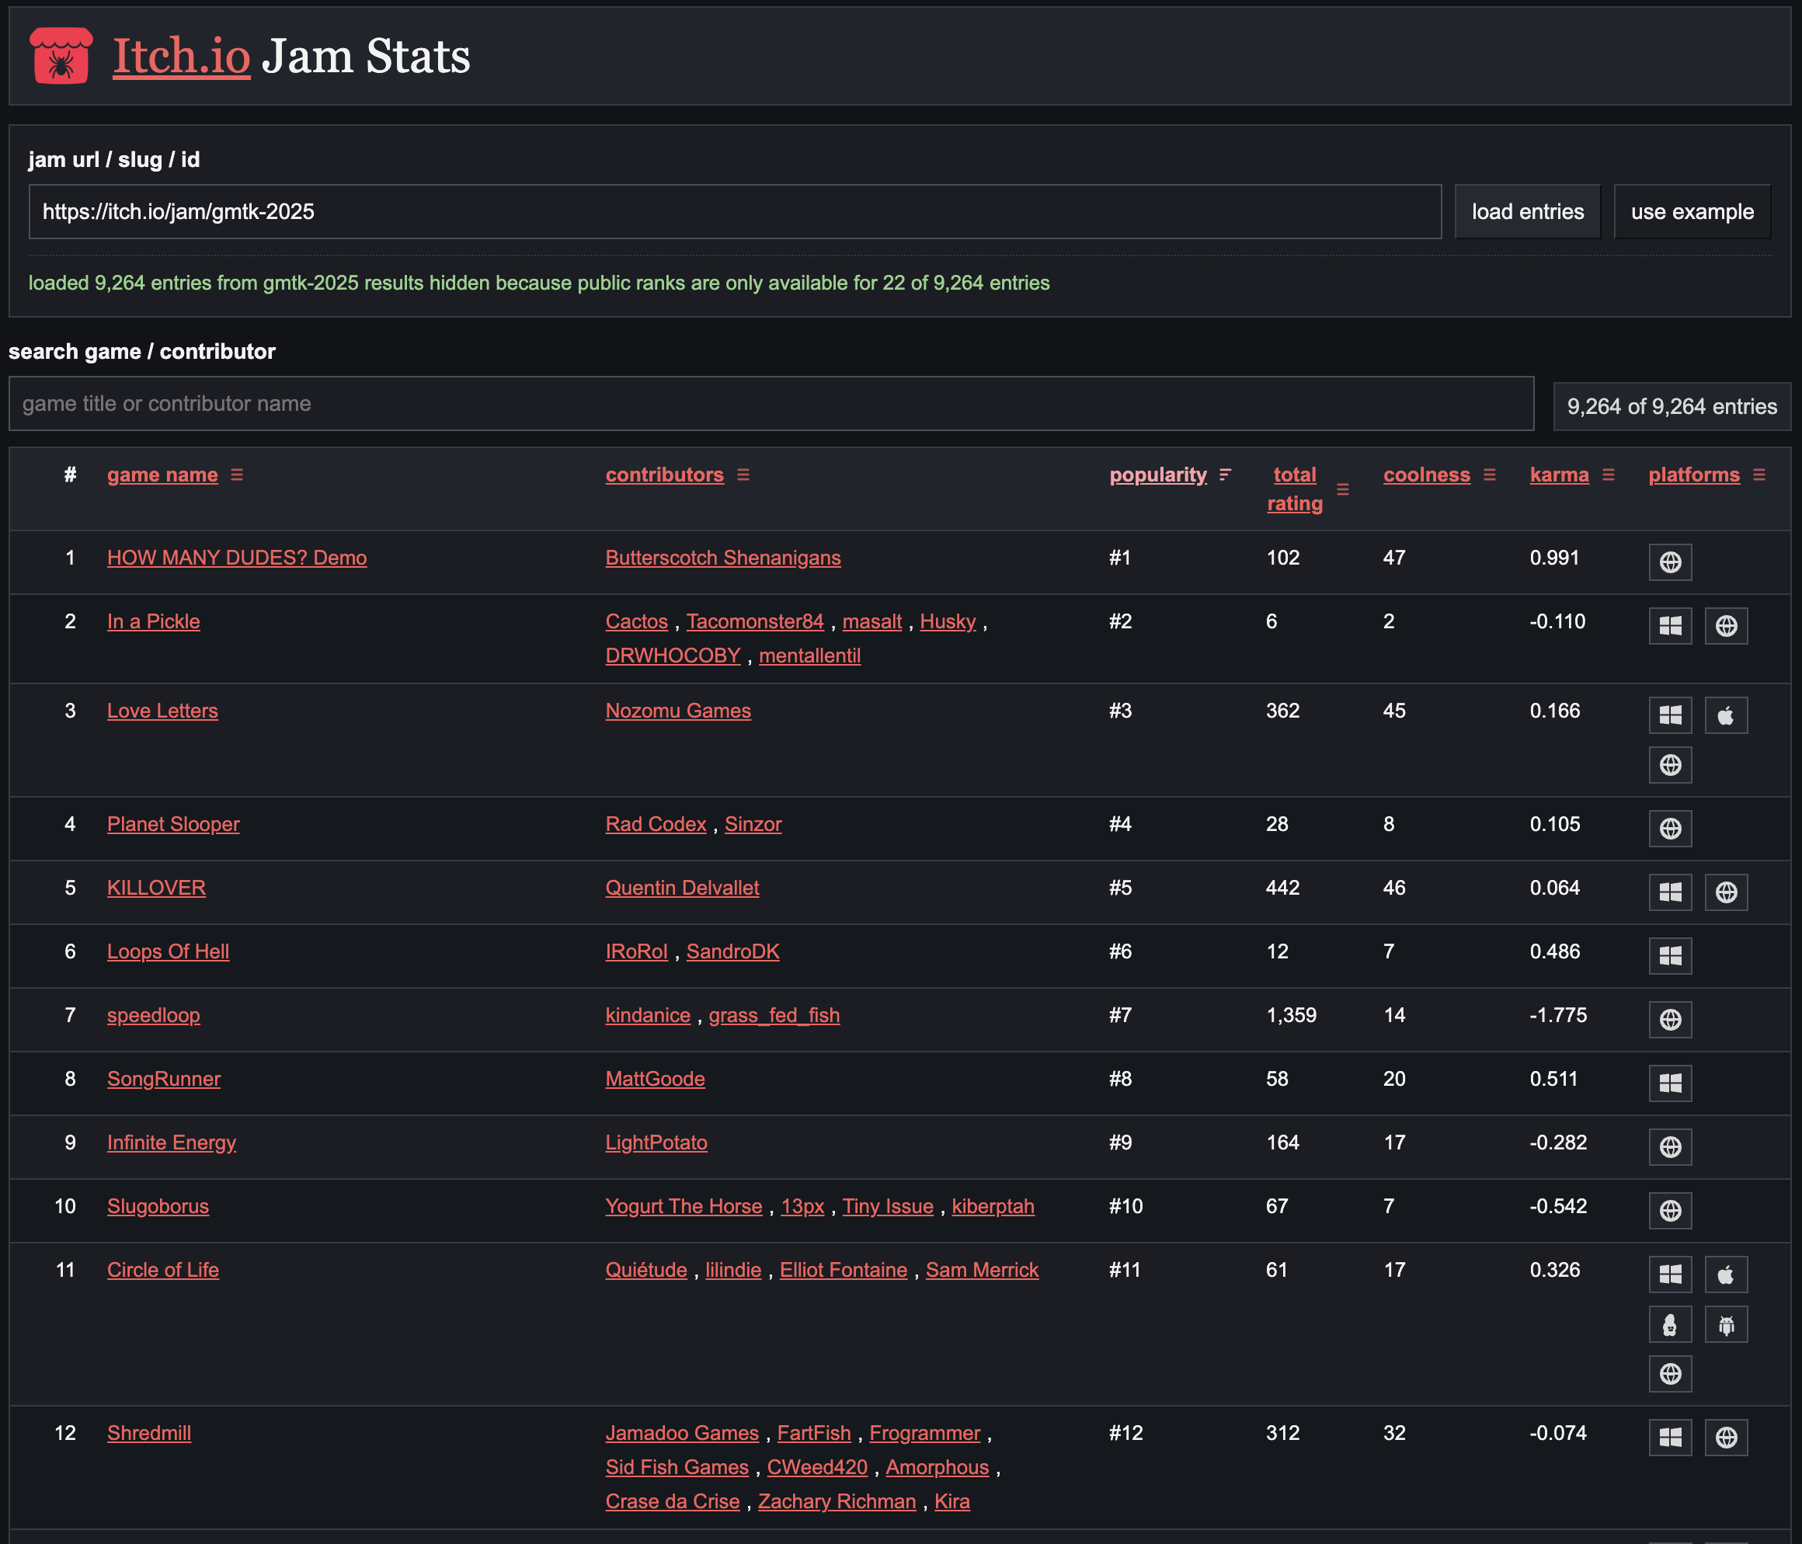1802x1544 pixels.
Task: Click the Android platform icon for Circle of Life
Action: click(x=1725, y=1324)
